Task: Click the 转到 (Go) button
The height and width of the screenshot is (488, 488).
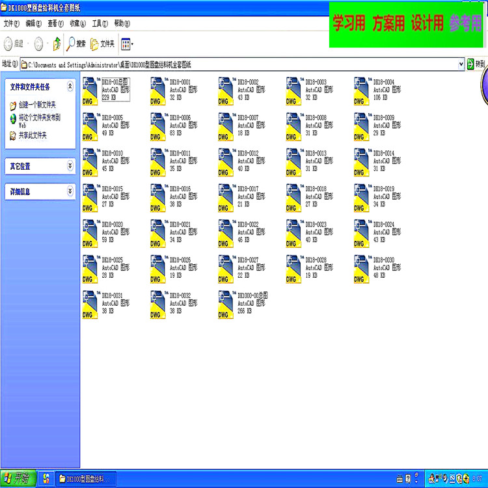Action: [x=476, y=64]
